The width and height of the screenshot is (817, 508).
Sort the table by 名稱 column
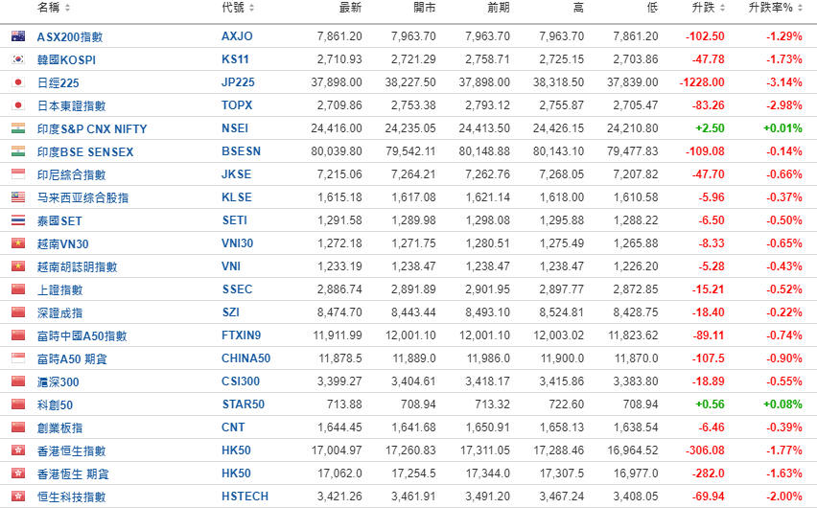[53, 8]
